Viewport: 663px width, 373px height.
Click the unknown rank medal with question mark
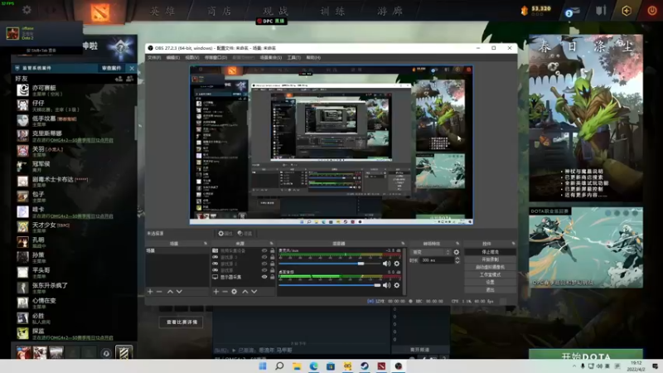tap(120, 48)
